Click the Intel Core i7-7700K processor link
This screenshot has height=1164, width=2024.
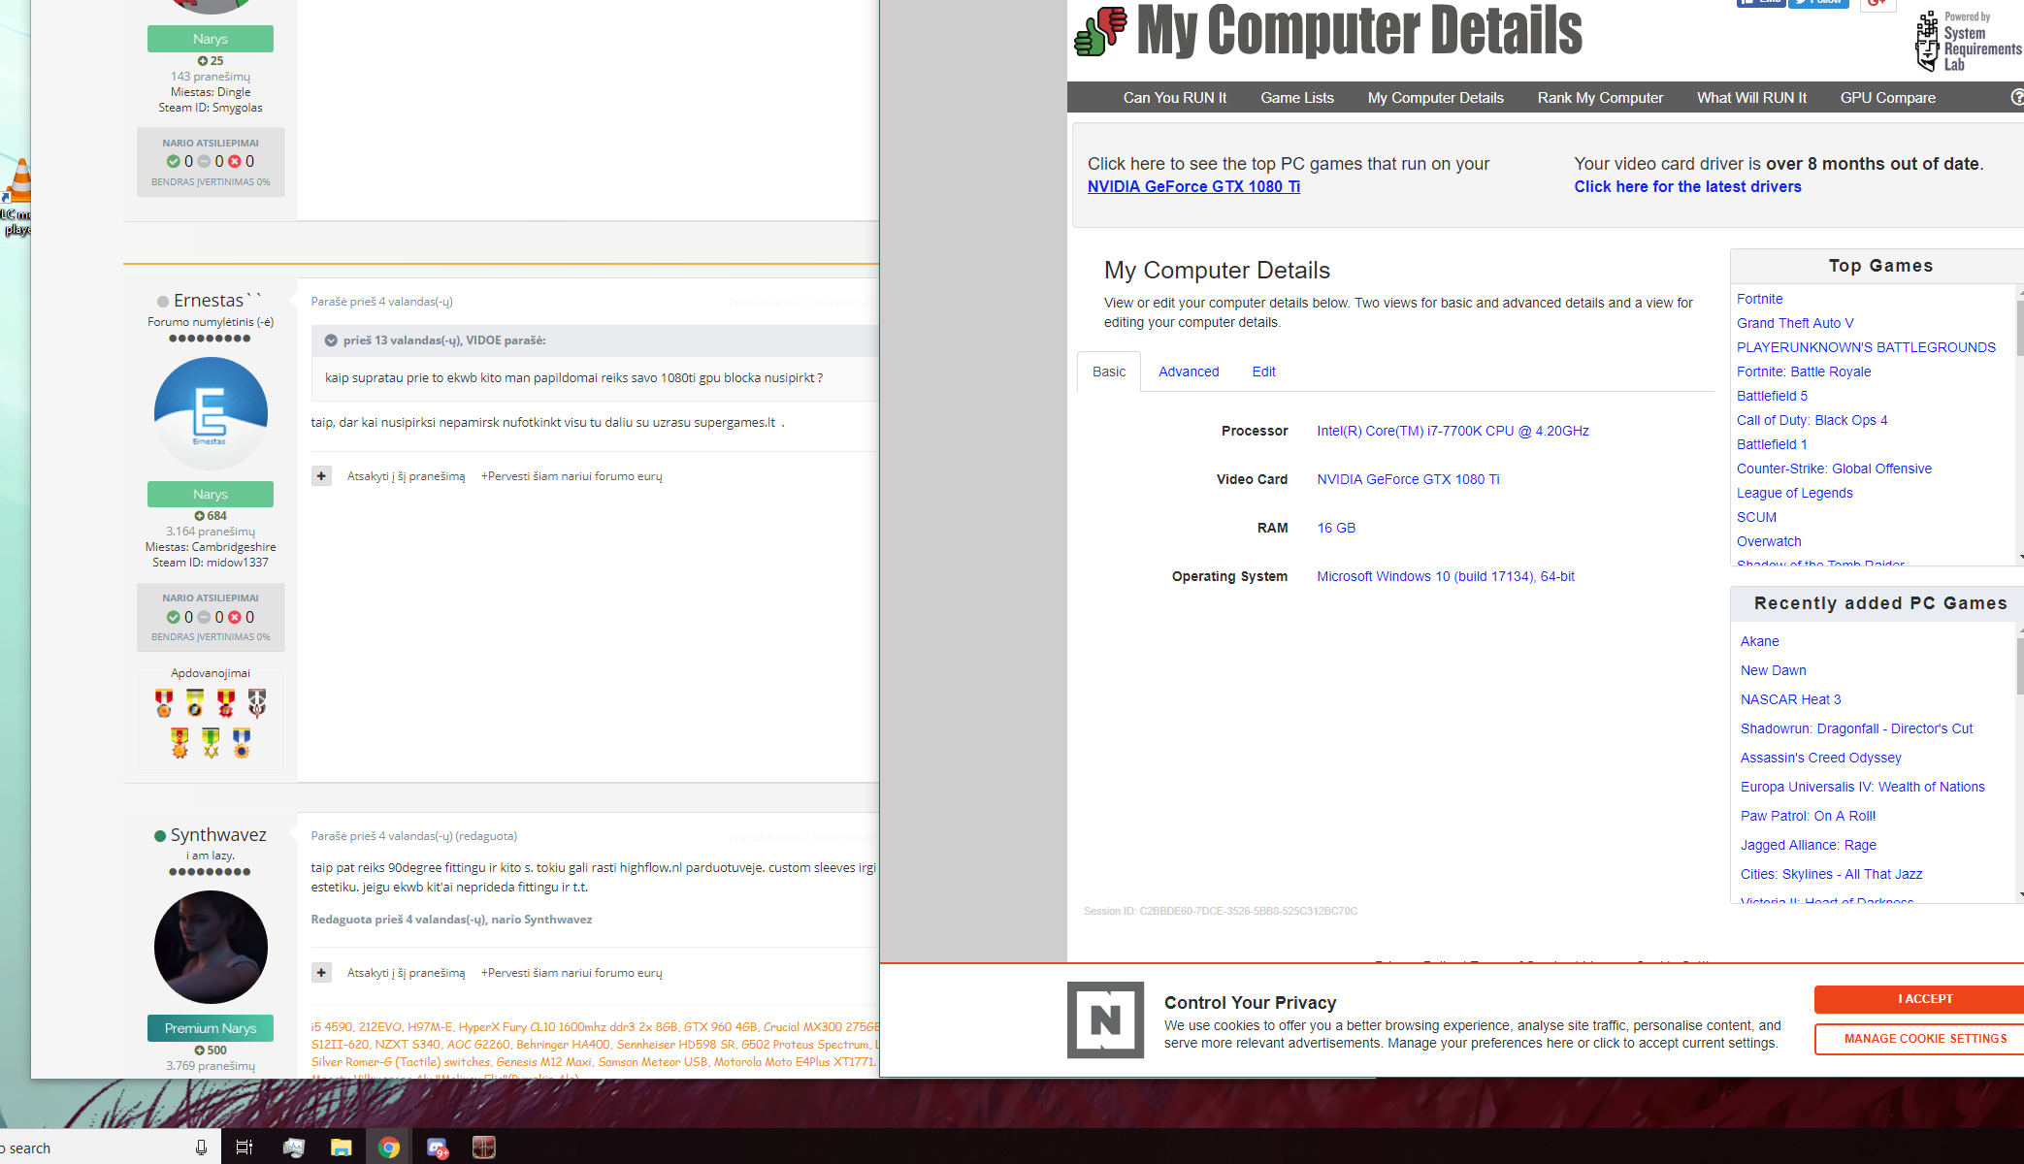tap(1453, 431)
